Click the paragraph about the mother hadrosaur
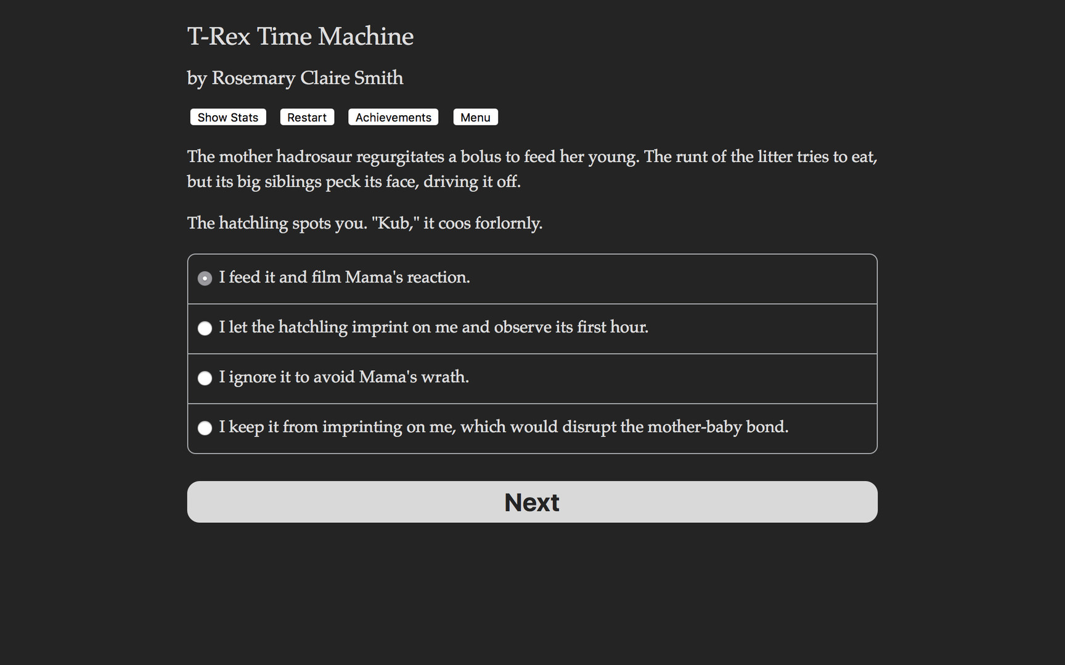The image size is (1065, 665). click(531, 169)
